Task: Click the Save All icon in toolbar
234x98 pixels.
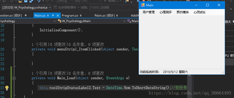Action: 31,1
